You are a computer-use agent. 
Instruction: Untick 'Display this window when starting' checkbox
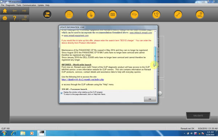(x=61, y=93)
